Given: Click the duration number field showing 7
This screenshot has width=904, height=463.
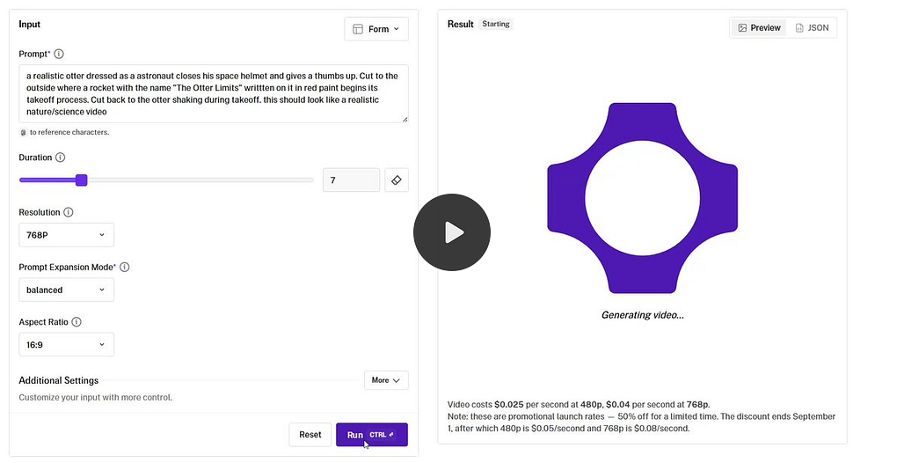Looking at the screenshot, I should [351, 180].
